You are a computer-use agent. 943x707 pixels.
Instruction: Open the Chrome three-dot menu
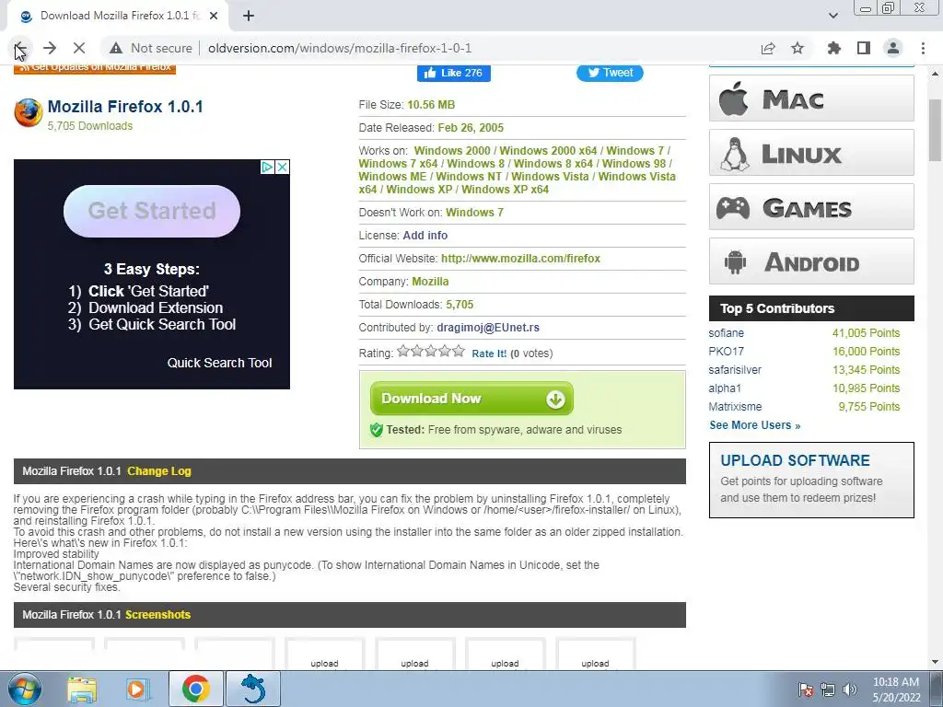pyautogui.click(x=923, y=48)
